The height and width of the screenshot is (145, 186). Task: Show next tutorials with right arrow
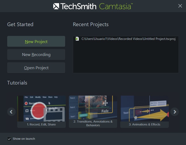[x=175, y=112]
